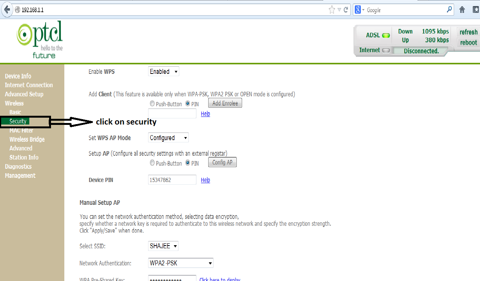Select Management from the sidebar

coord(20,176)
